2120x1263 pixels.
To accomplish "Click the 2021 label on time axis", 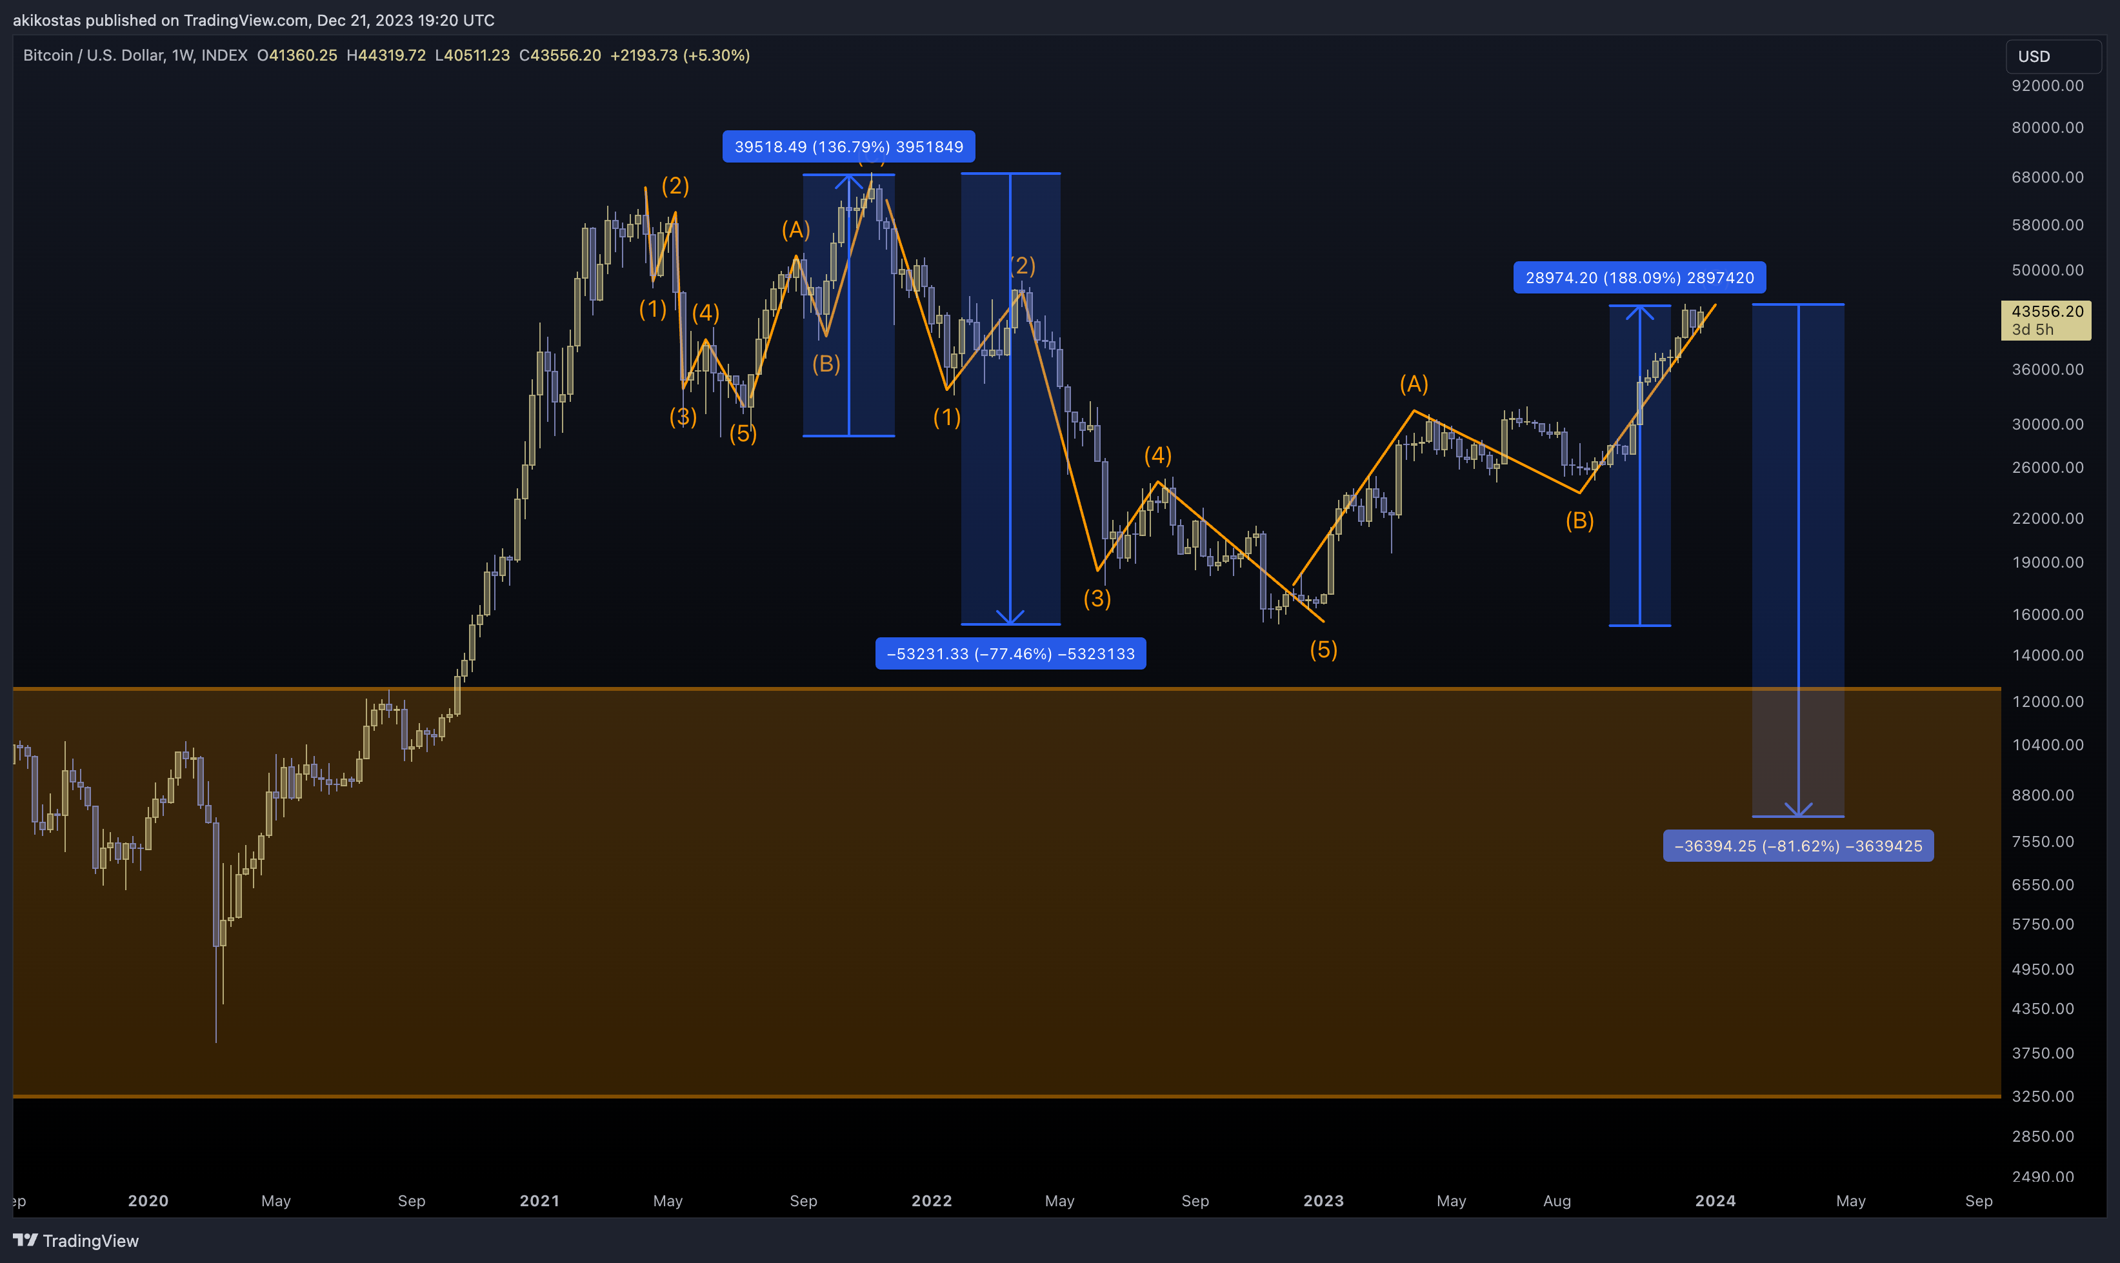I will click(x=539, y=1201).
